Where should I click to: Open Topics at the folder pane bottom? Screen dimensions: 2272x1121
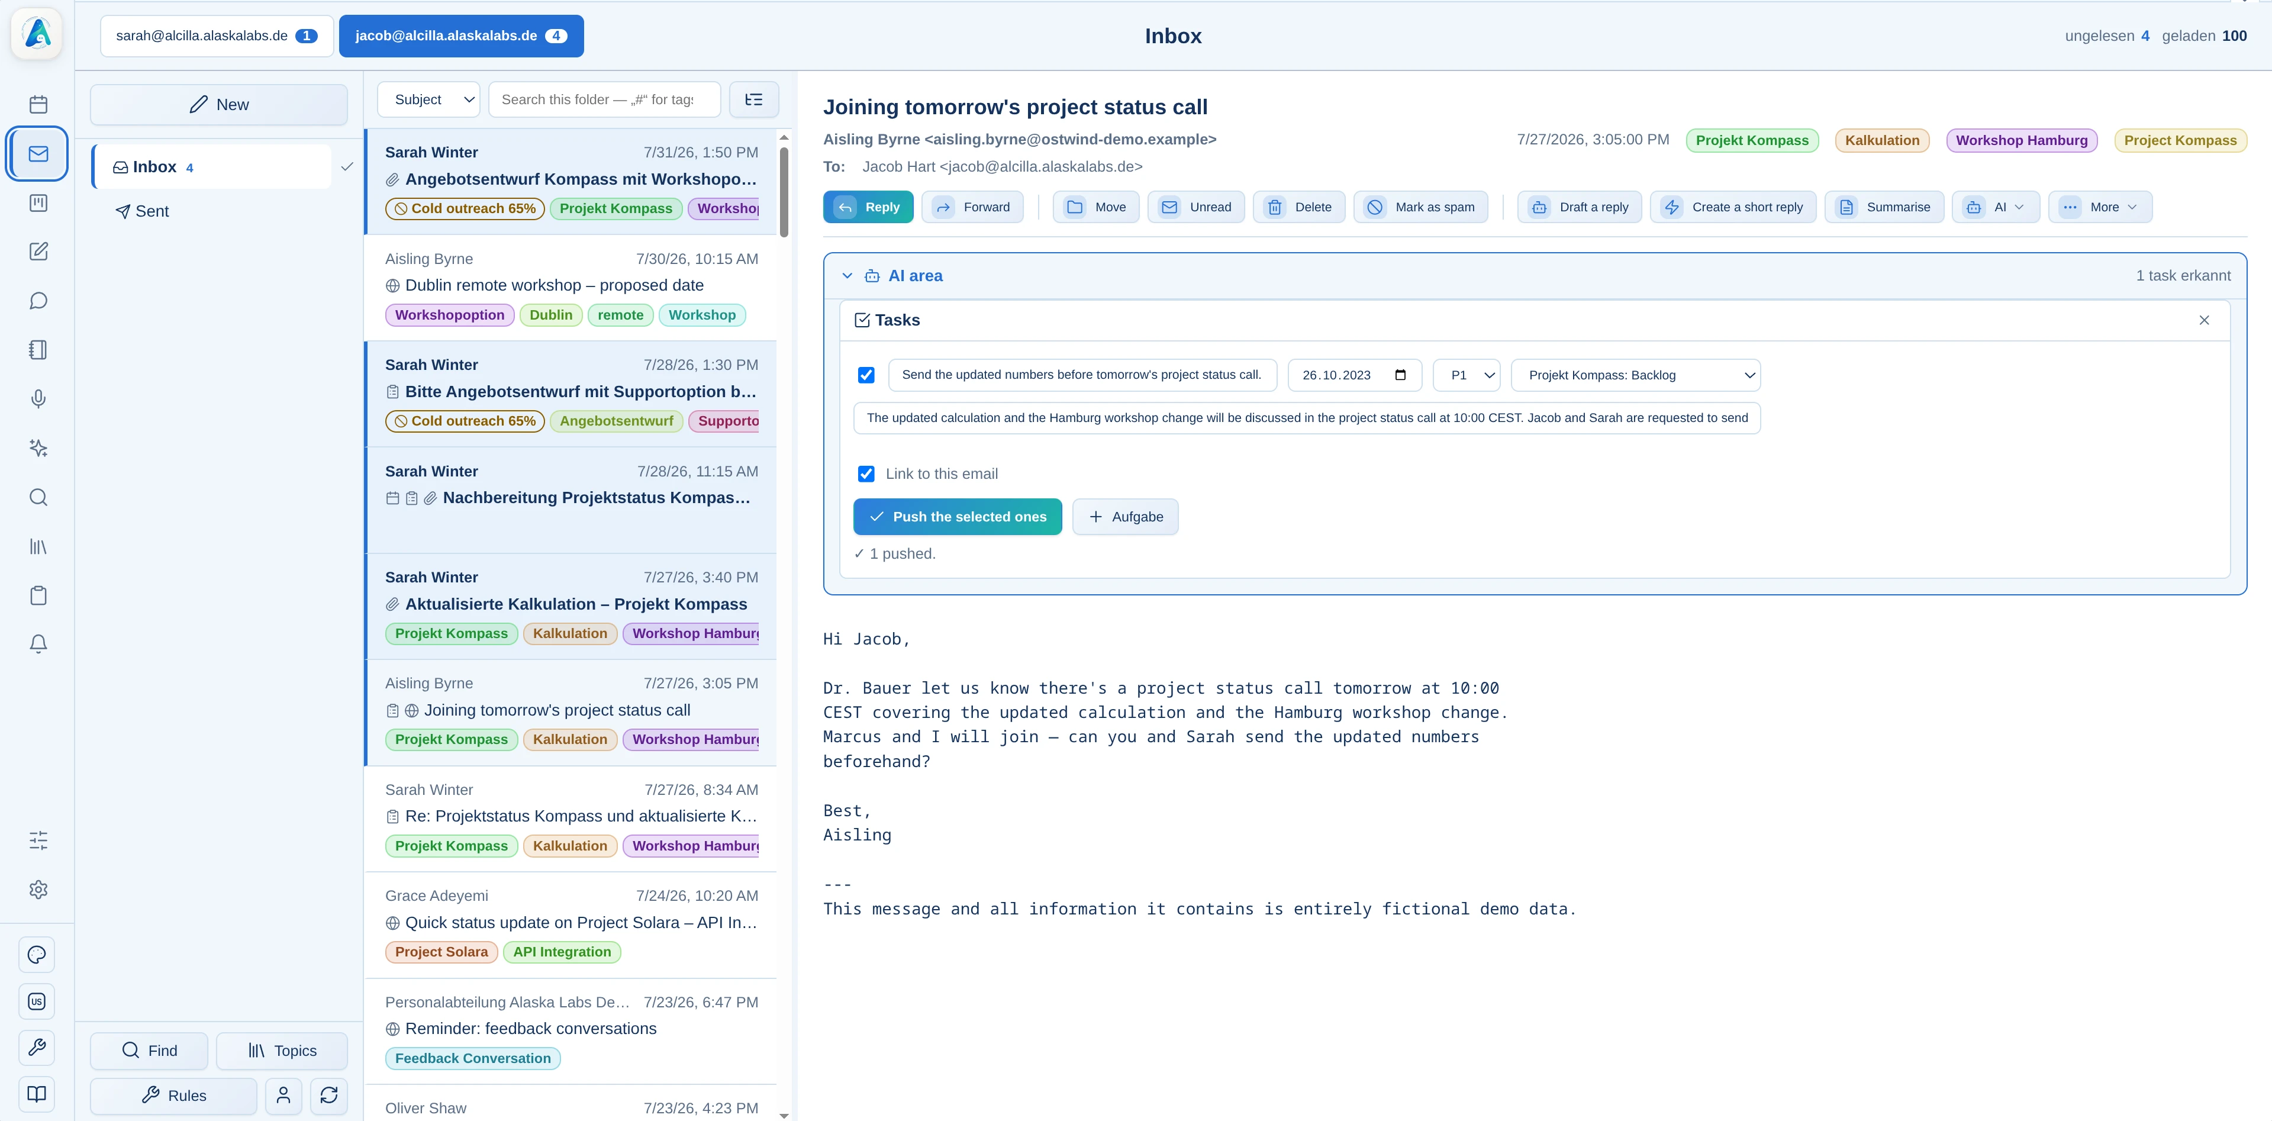click(282, 1051)
